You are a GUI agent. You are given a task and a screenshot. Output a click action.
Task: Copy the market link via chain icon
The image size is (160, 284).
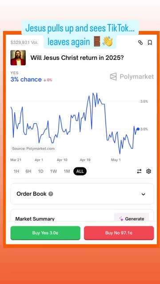pos(140,43)
